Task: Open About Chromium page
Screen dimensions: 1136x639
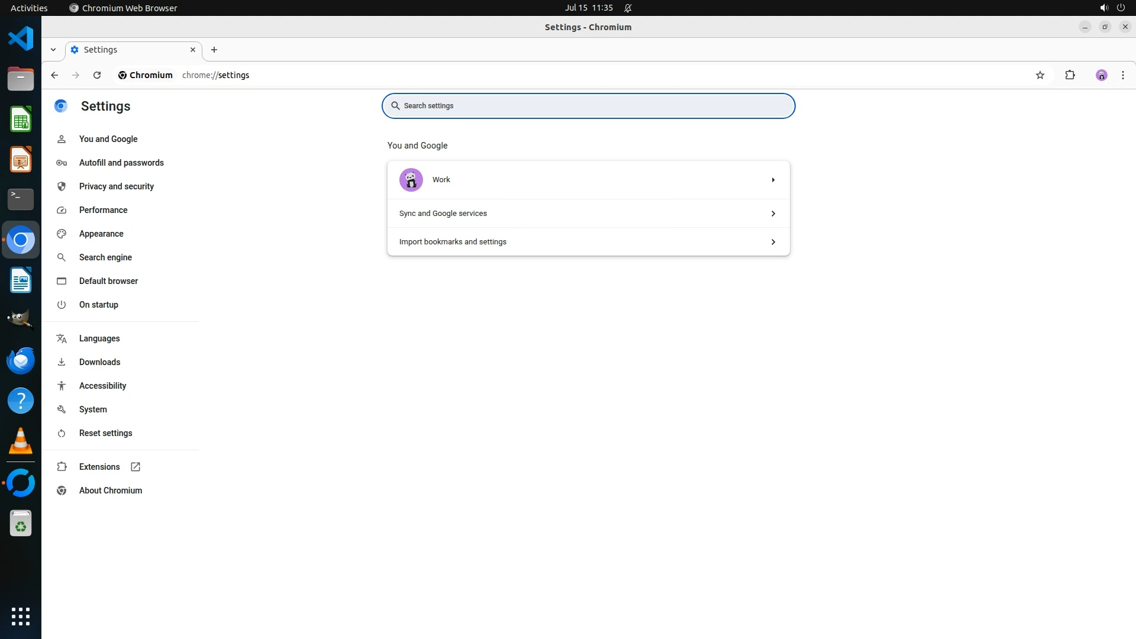Action: 110,490
